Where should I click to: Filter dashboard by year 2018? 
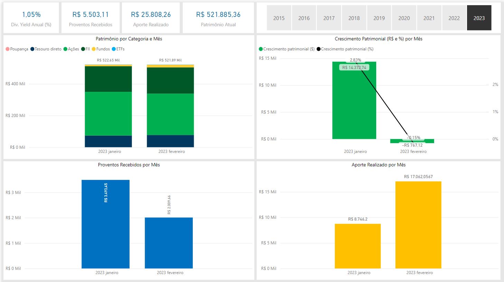pos(354,18)
